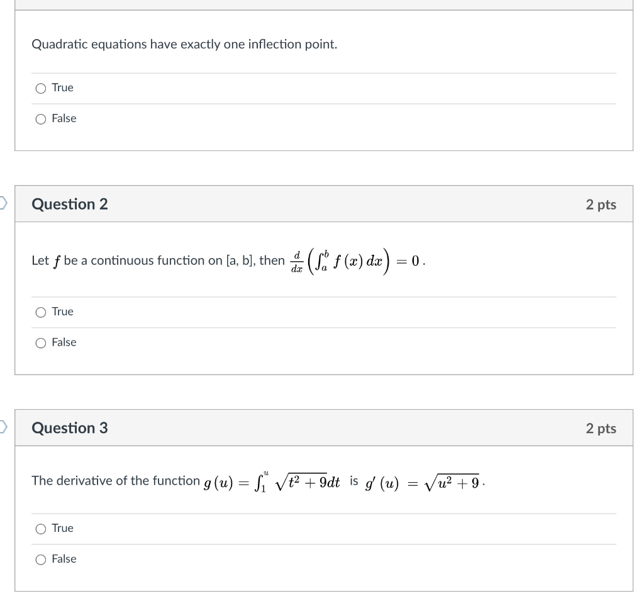Select False for Question 2
This screenshot has height=603, width=644.
[40, 342]
